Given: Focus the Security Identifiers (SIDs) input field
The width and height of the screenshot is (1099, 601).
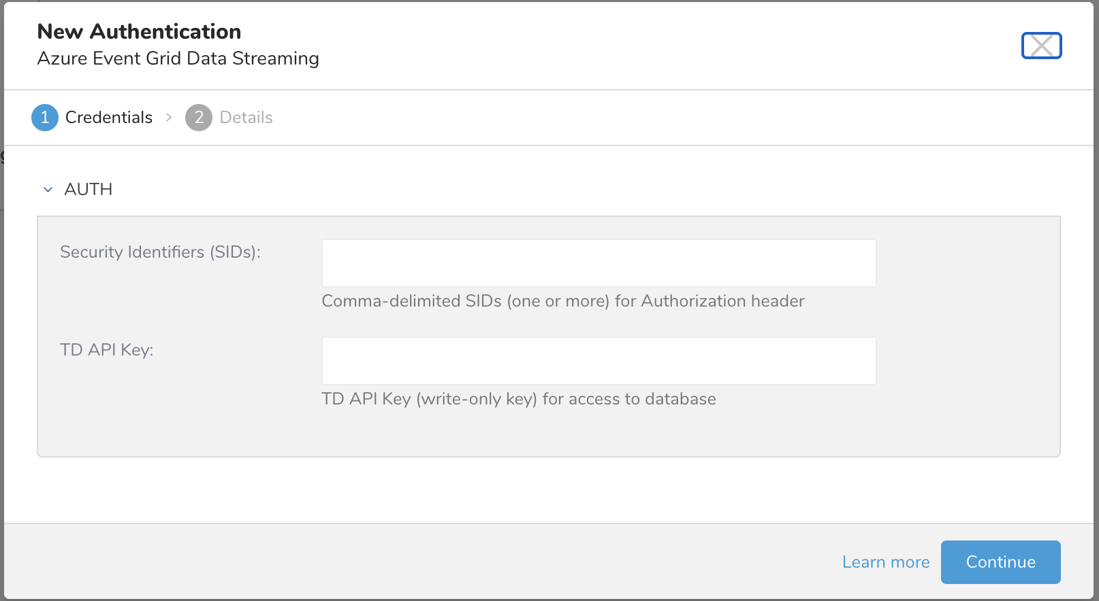Looking at the screenshot, I should [x=599, y=263].
